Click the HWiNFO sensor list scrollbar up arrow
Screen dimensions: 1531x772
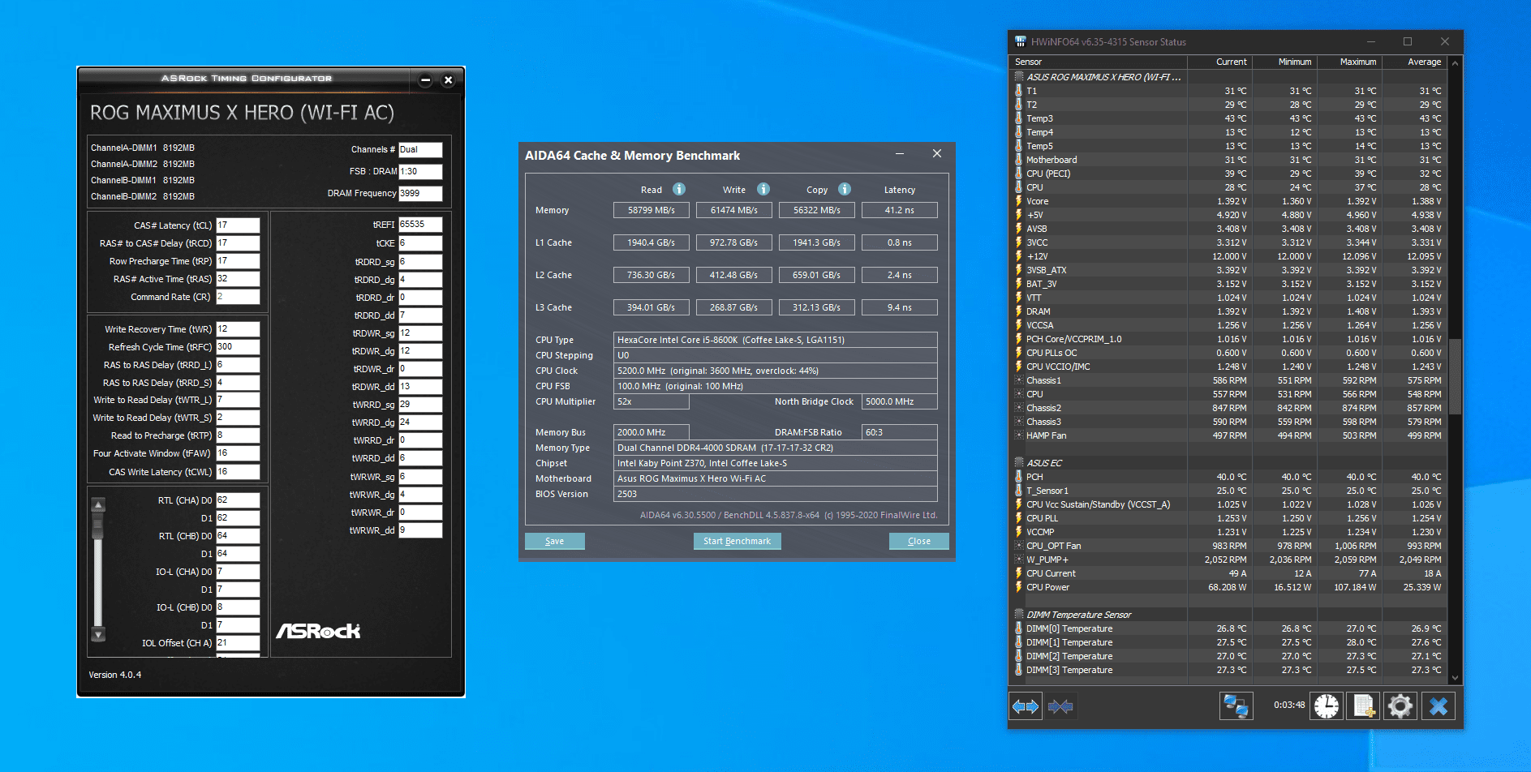(1455, 62)
